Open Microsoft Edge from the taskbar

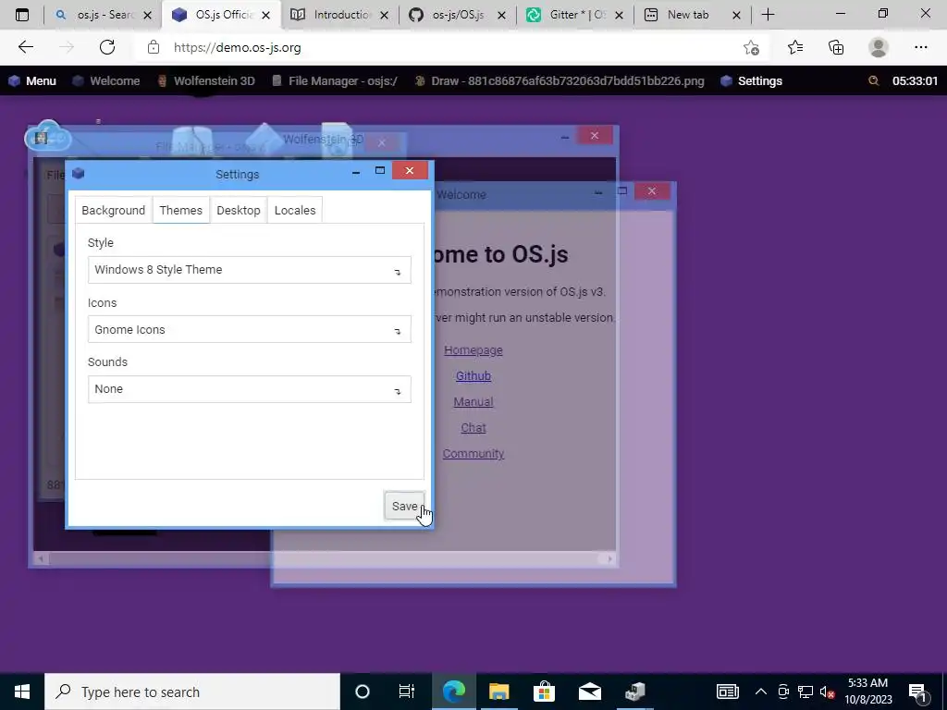click(453, 692)
